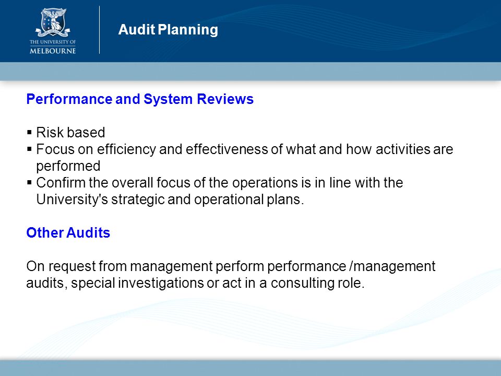
Task: Select the "Audit Planning" slide title
Action: click(168, 30)
